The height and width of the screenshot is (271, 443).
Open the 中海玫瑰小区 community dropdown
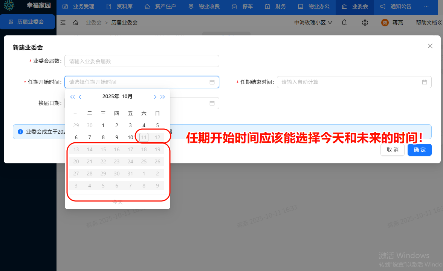click(x=313, y=23)
